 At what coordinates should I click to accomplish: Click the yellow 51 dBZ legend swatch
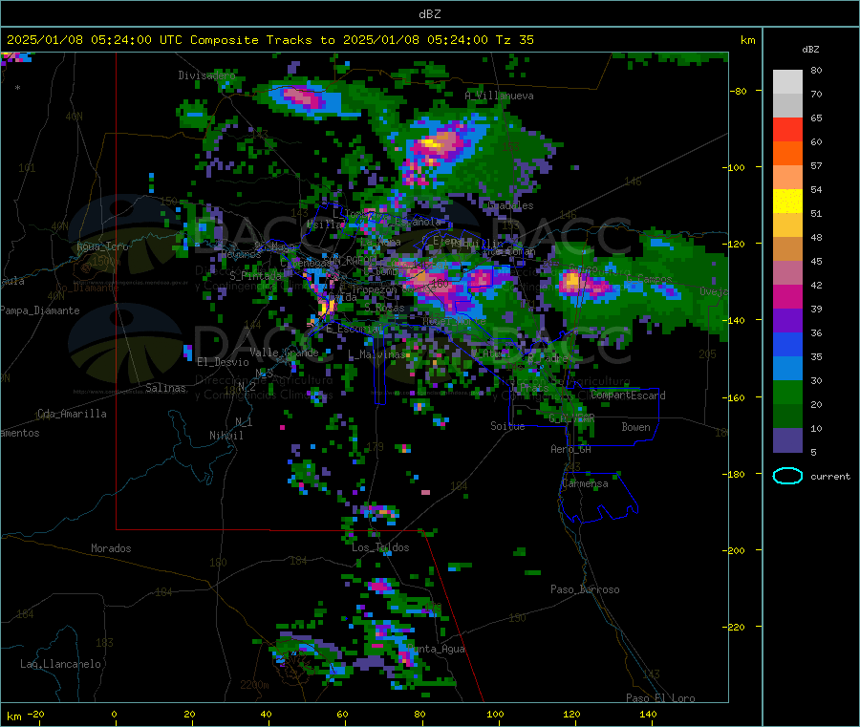pos(787,202)
